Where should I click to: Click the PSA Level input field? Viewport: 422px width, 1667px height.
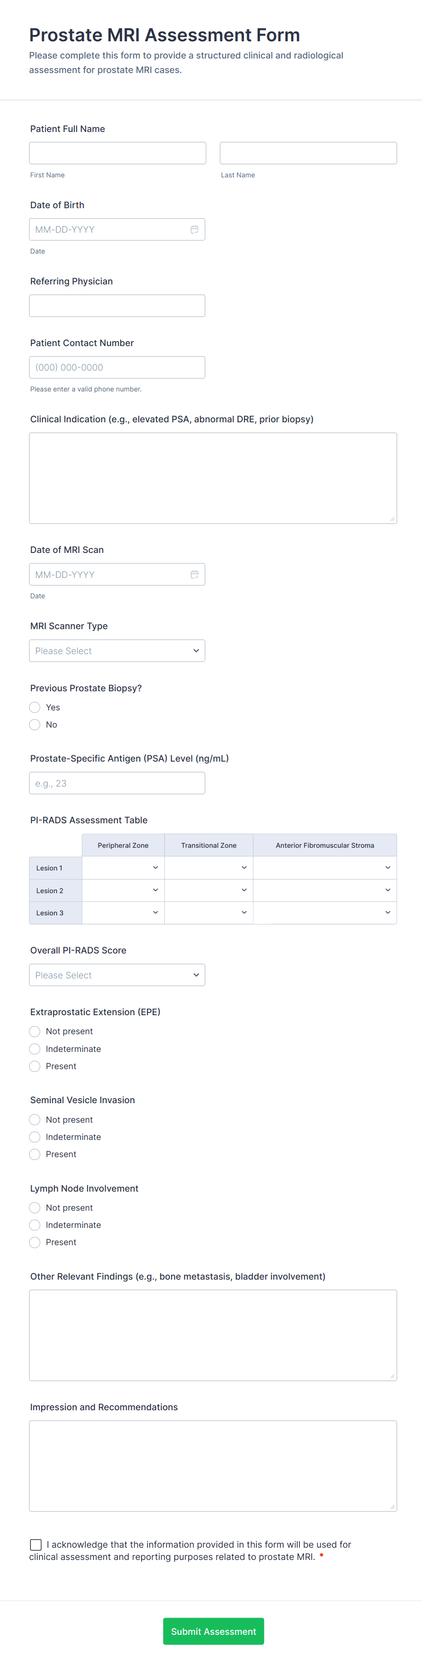pyautogui.click(x=117, y=784)
